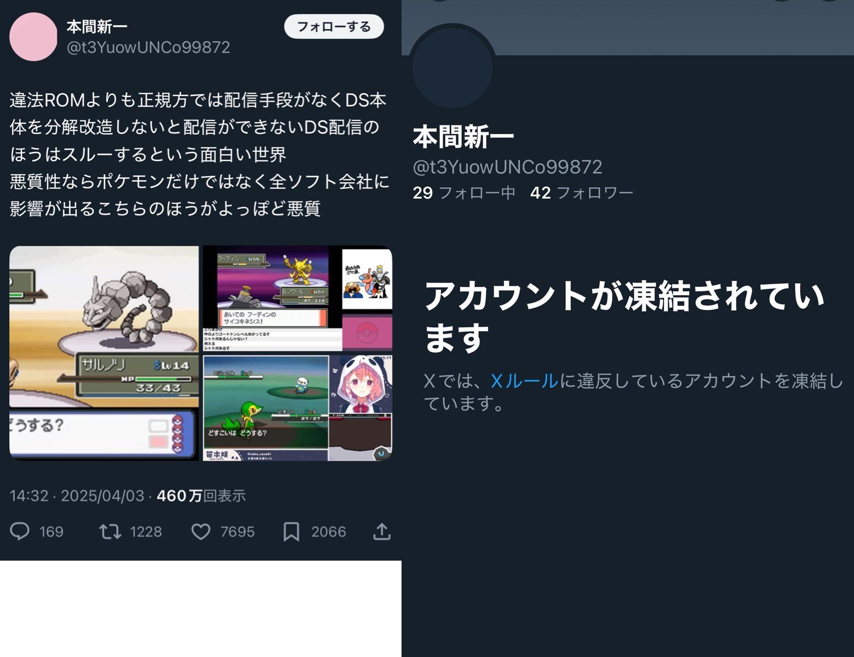Click the tweet author name 本間新一
This screenshot has height=657, width=854.
pos(97,26)
